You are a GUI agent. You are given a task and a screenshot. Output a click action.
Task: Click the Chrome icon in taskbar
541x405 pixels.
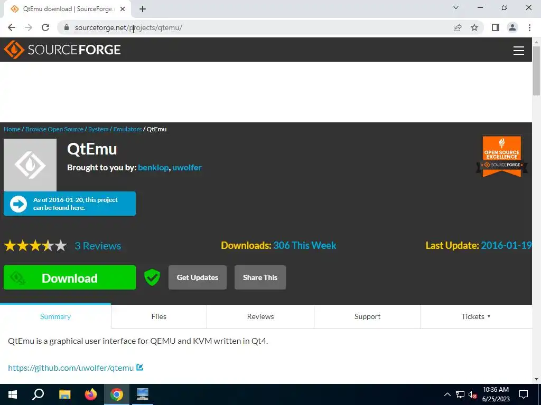(117, 394)
